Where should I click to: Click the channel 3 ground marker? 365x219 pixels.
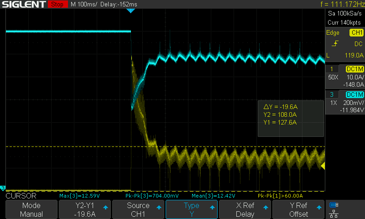[3, 188]
